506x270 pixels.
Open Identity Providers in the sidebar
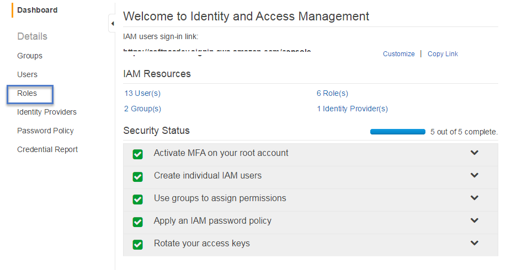point(47,112)
